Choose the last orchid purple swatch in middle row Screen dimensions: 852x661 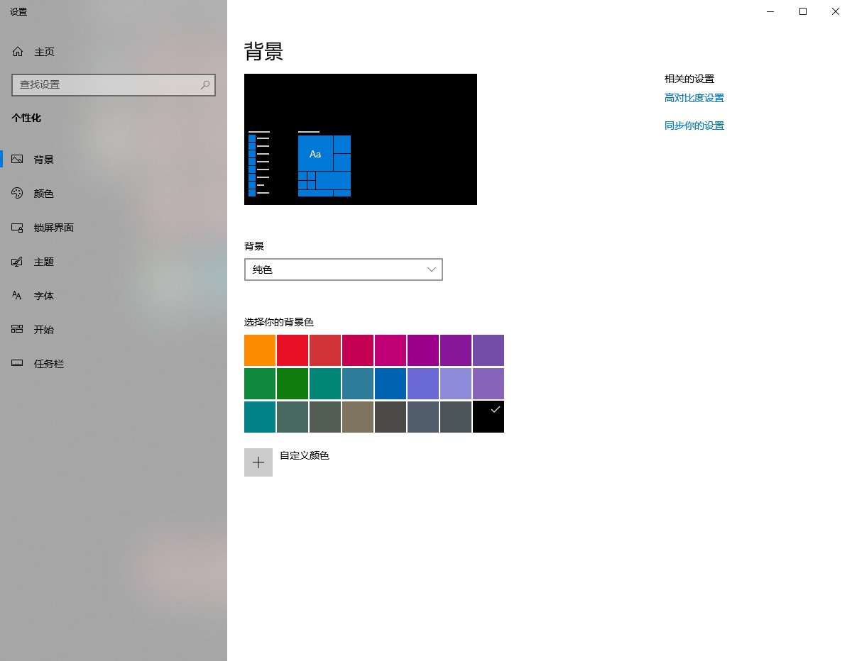click(x=488, y=384)
